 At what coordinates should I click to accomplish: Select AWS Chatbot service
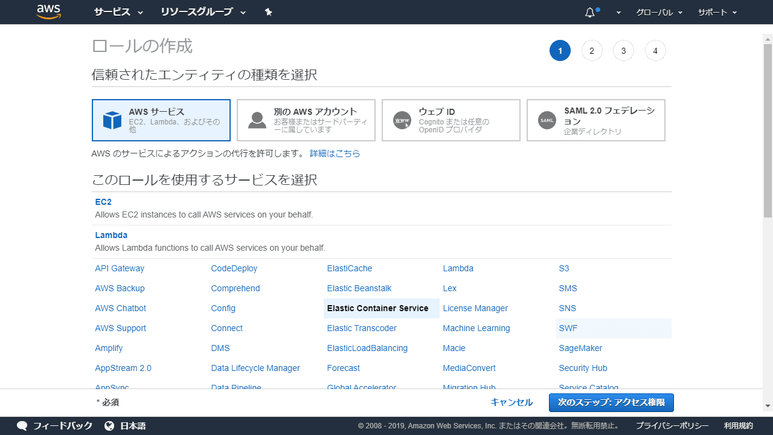120,308
